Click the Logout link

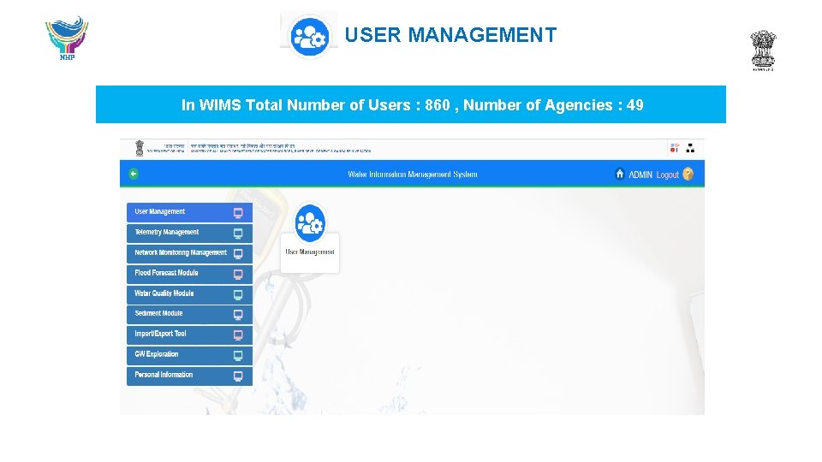(x=667, y=175)
